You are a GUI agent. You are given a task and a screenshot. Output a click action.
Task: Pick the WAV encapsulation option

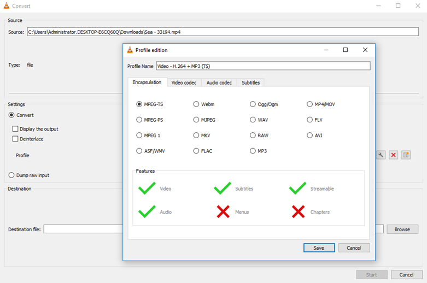pos(253,120)
